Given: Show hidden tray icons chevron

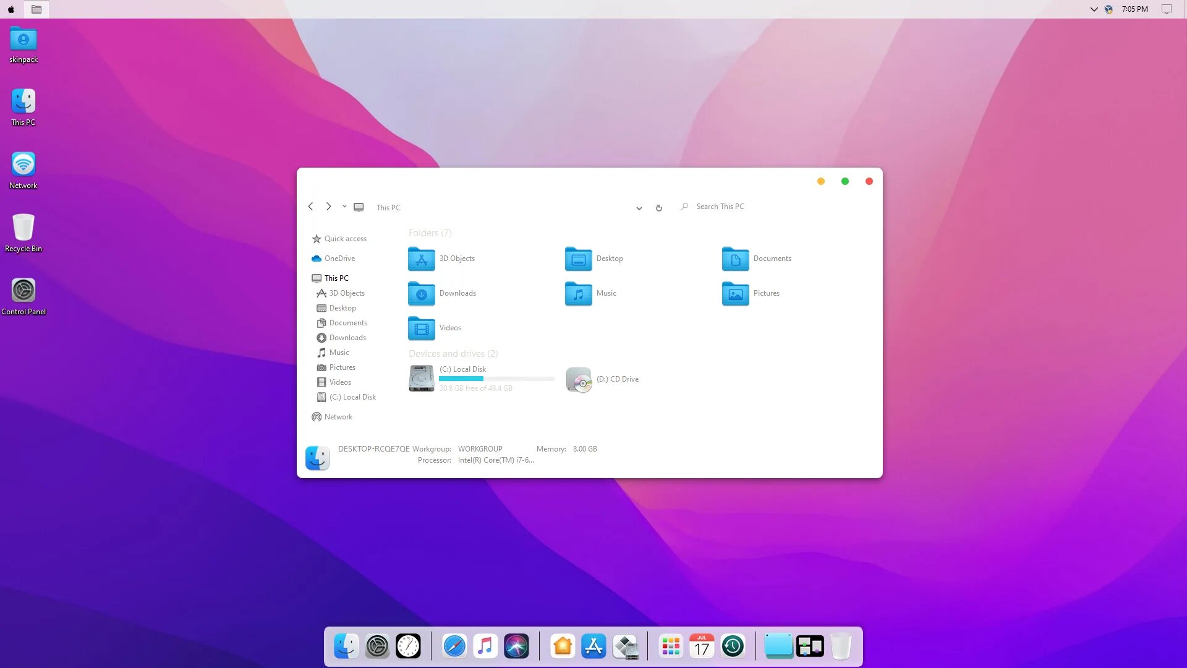Looking at the screenshot, I should (x=1094, y=9).
